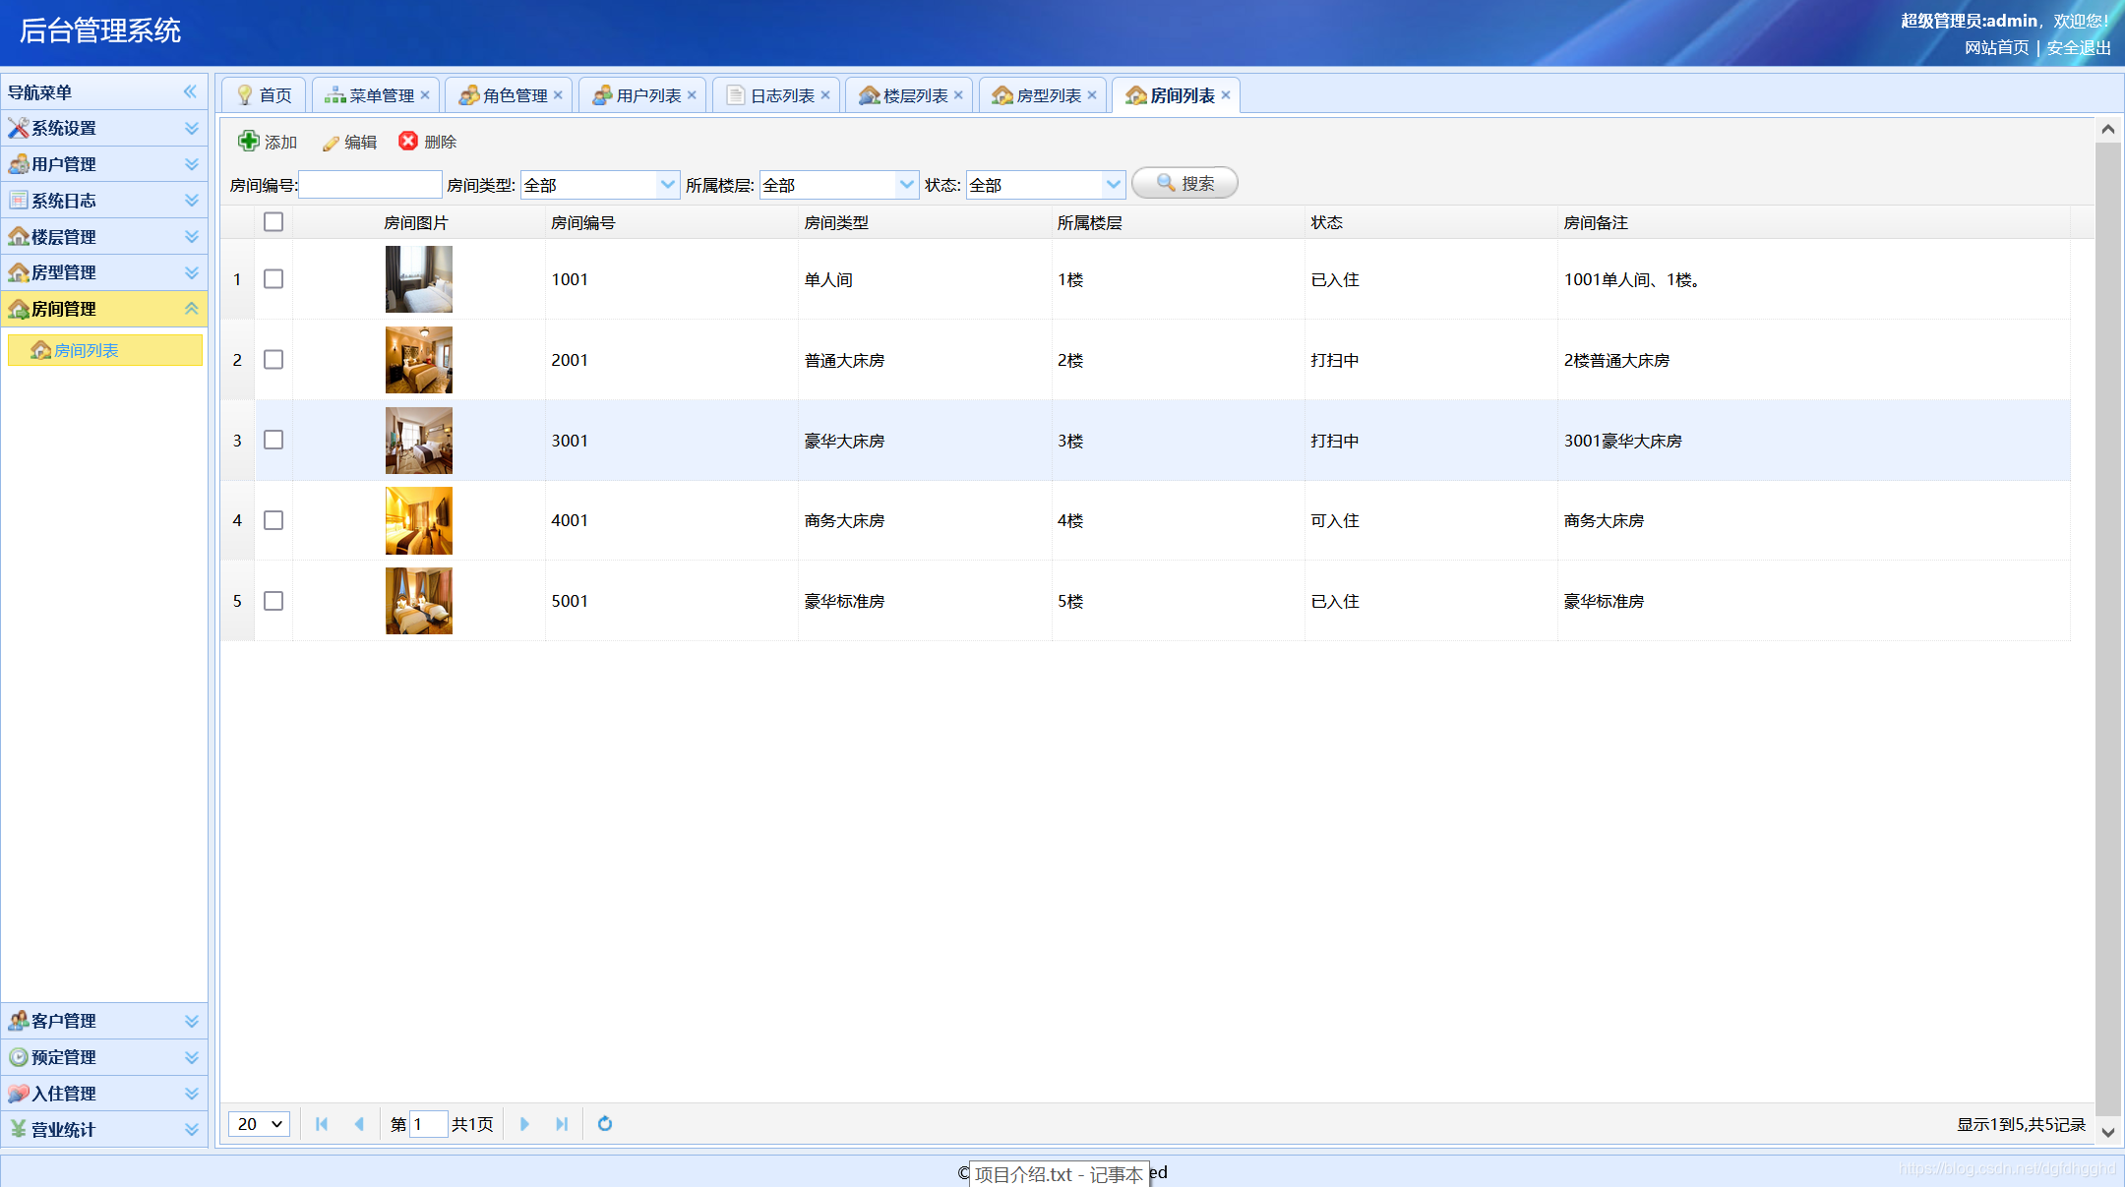Click the 项目介绍.txt Notepad taskbar tooltip
The height and width of the screenshot is (1187, 2125).
[x=1059, y=1174]
